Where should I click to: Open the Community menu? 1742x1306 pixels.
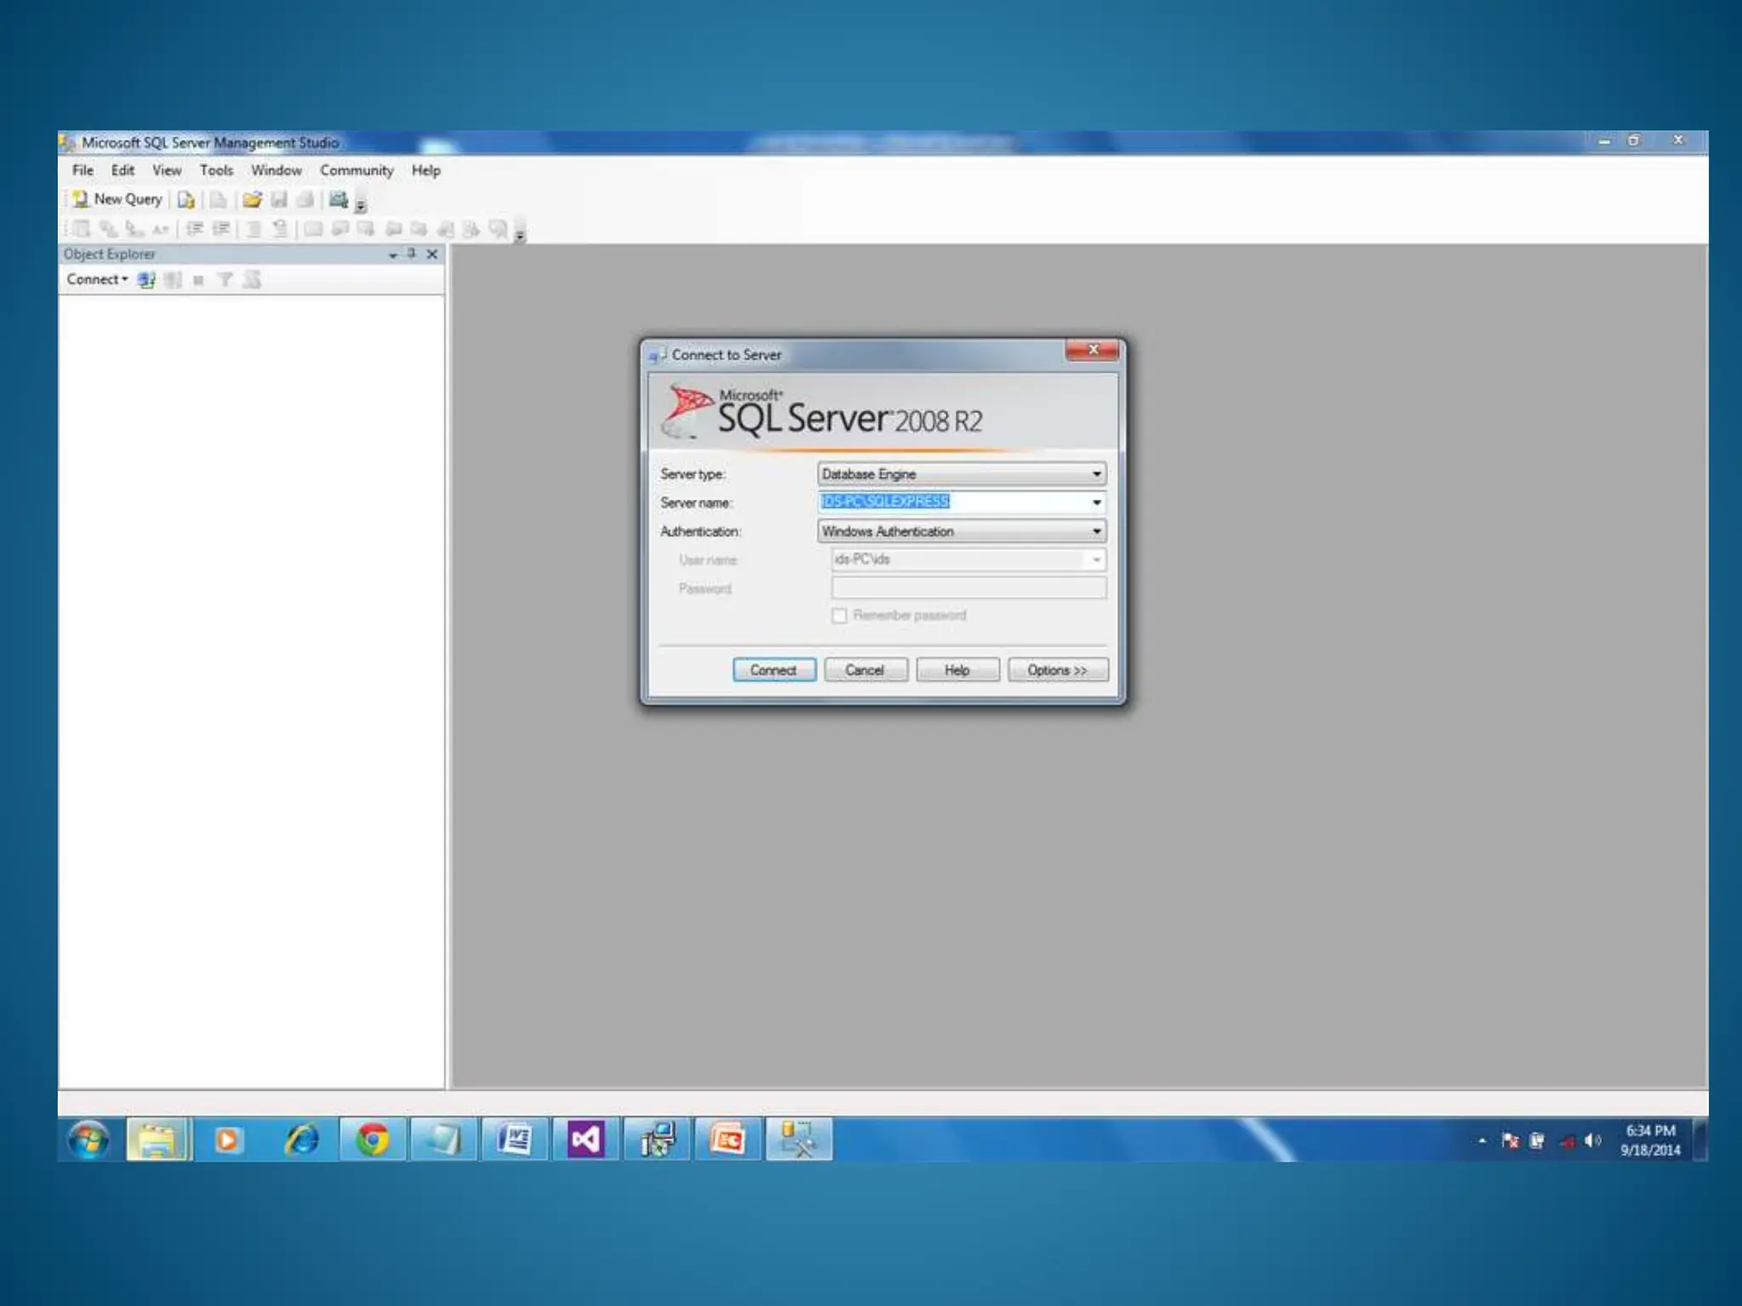pos(356,170)
